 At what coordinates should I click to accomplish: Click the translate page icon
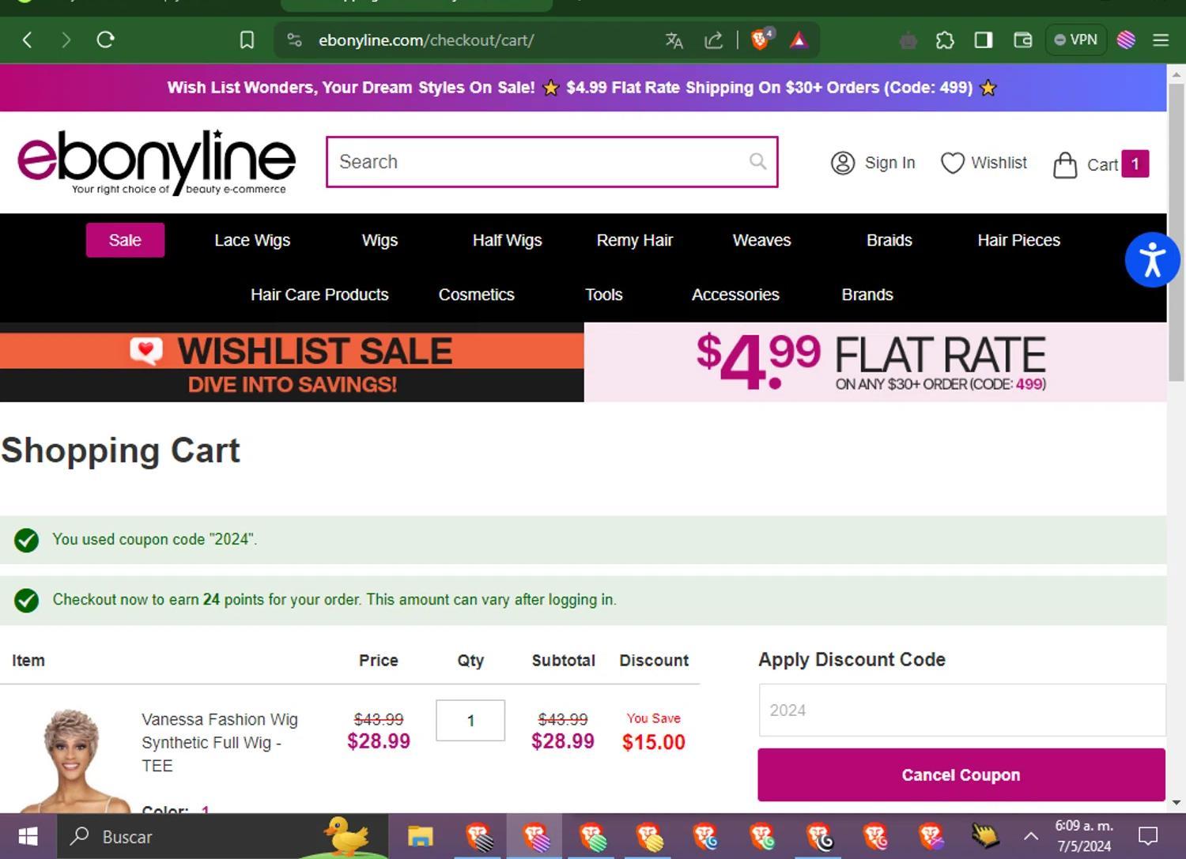click(x=674, y=40)
